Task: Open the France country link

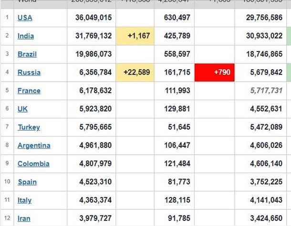Action: (29, 91)
